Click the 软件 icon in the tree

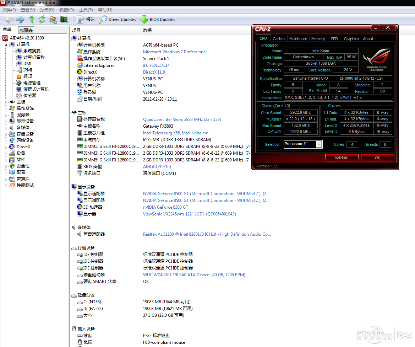point(12,160)
